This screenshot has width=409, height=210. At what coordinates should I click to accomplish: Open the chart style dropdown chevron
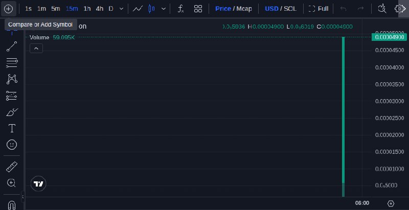click(164, 9)
